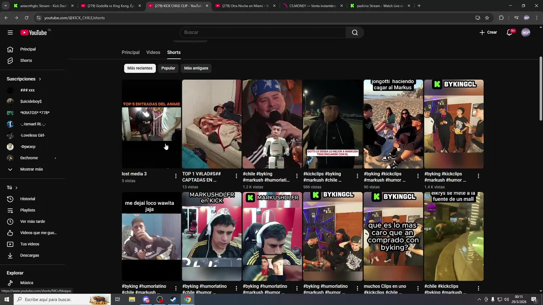543x305 pixels.
Task: Open the notifications bell
Action: click(510, 33)
